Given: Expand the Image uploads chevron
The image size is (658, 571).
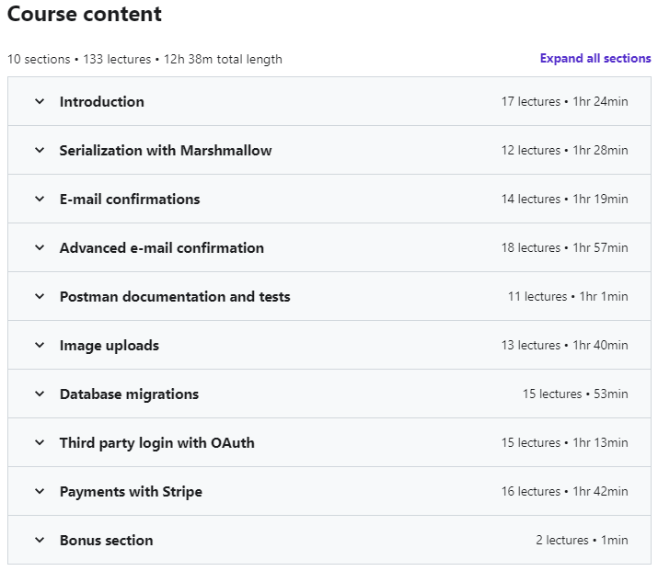Looking at the screenshot, I should 40,345.
